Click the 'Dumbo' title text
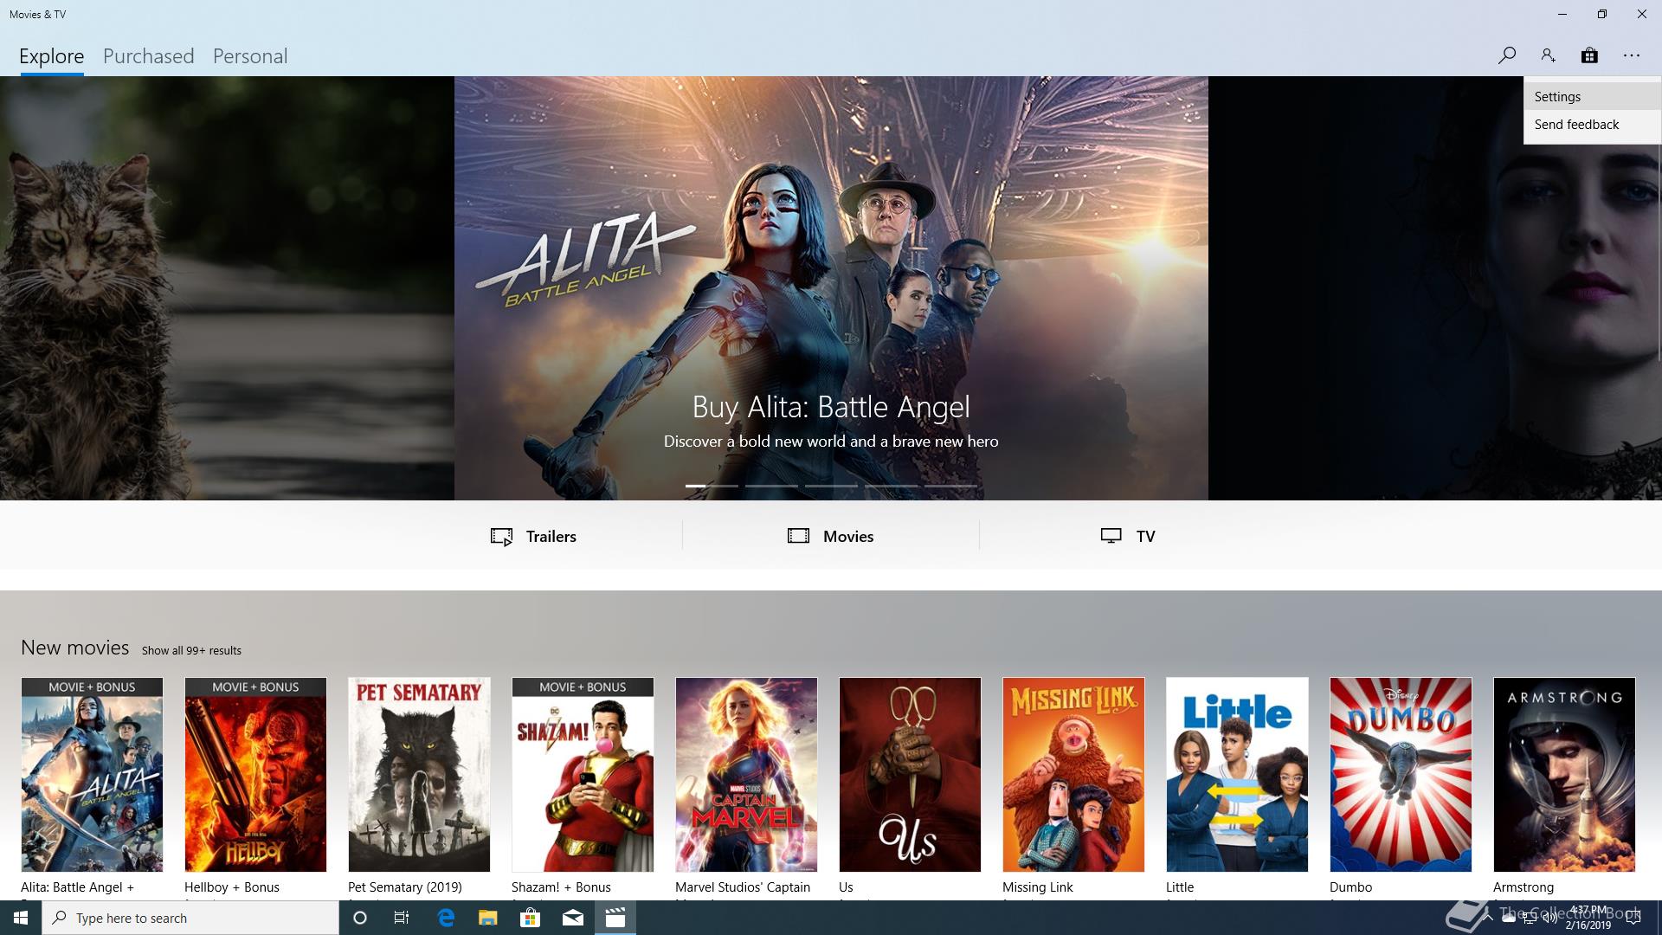The image size is (1662, 935). [1351, 887]
